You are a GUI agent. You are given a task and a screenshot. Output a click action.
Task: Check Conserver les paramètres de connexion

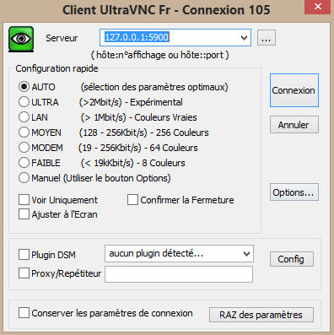(24, 313)
